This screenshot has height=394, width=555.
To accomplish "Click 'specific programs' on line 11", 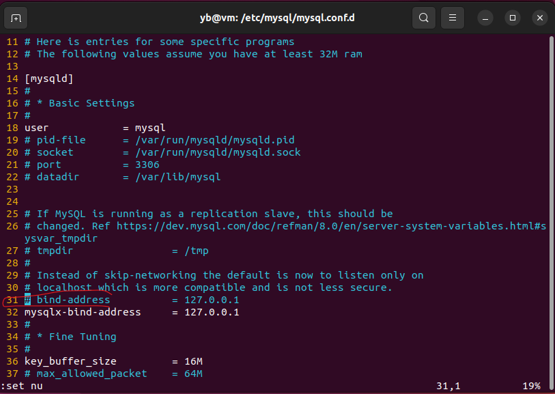I will (x=242, y=42).
